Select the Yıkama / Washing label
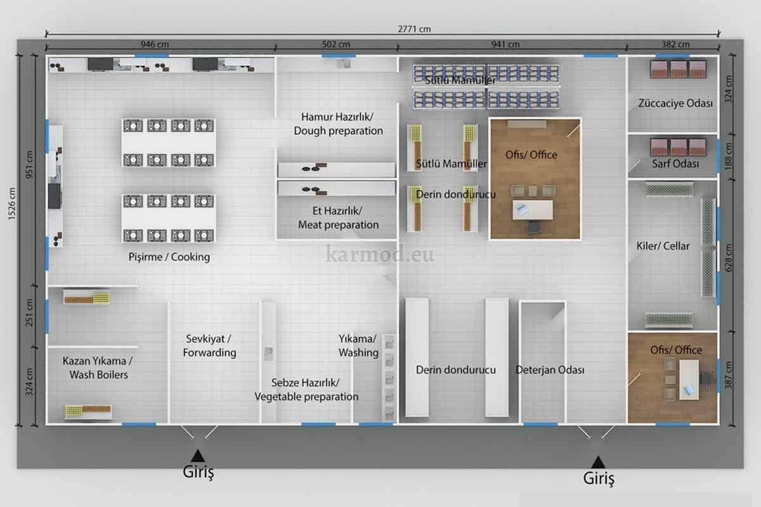 point(358,345)
